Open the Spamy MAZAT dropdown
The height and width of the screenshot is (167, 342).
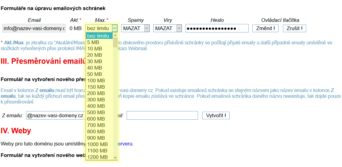135,28
